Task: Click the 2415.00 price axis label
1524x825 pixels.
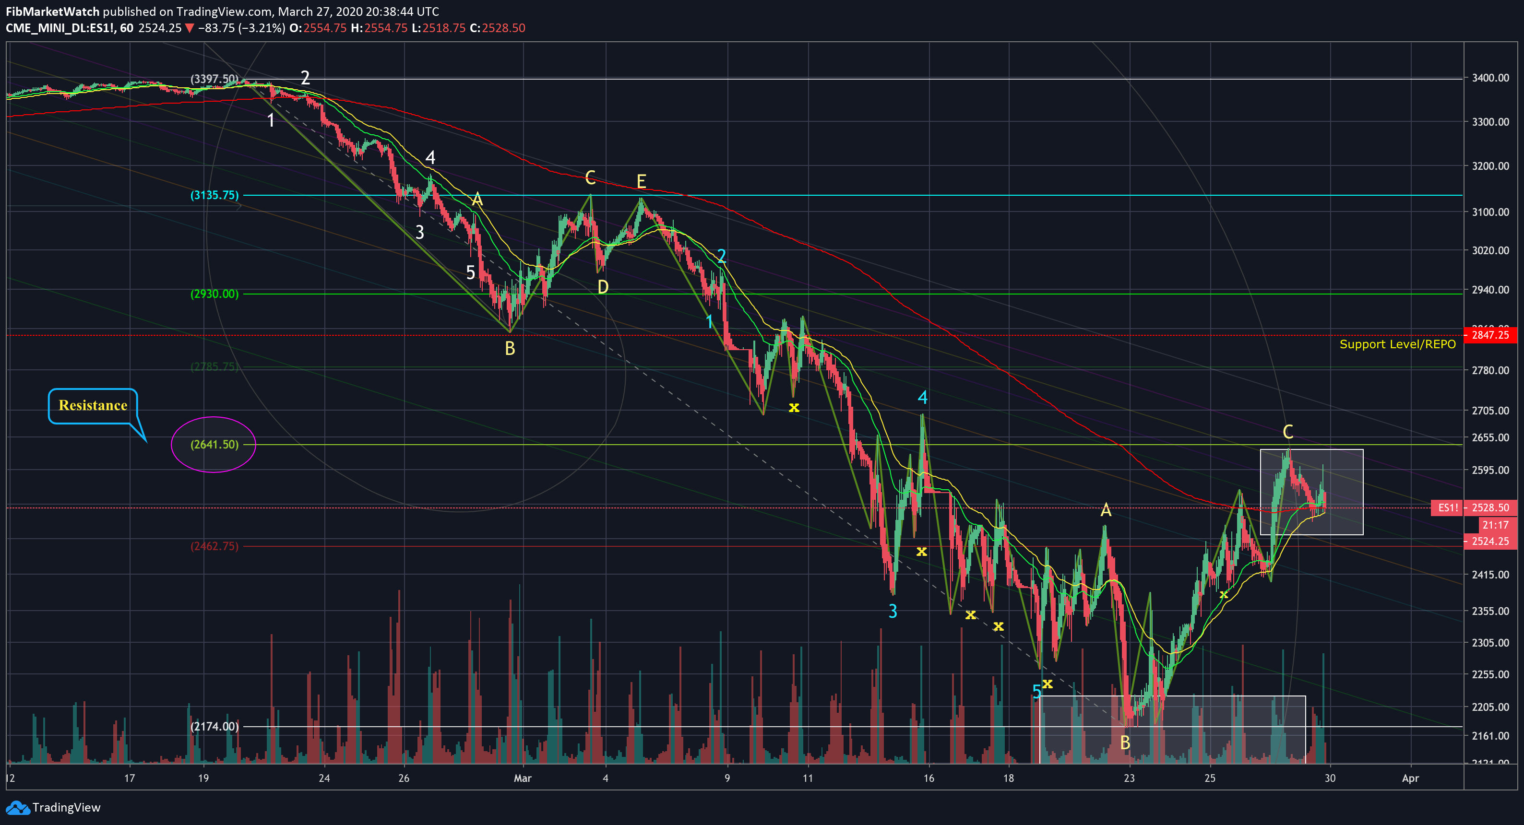Action: [1490, 574]
